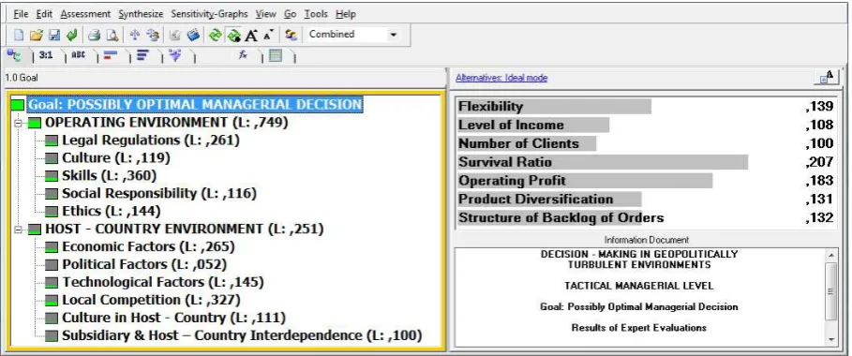Click the scale with person toolbar icon
The height and width of the screenshot is (356, 852).
click(153, 35)
